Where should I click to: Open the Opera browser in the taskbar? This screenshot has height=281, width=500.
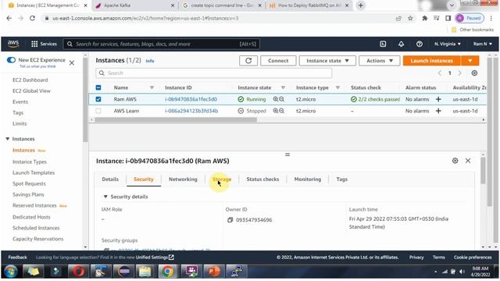(x=78, y=272)
